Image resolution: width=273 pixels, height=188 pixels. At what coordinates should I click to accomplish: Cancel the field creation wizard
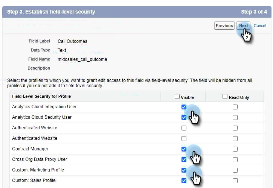(x=260, y=26)
